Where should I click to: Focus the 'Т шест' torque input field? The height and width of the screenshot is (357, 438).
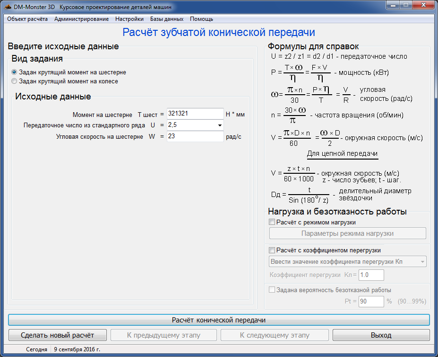point(195,114)
